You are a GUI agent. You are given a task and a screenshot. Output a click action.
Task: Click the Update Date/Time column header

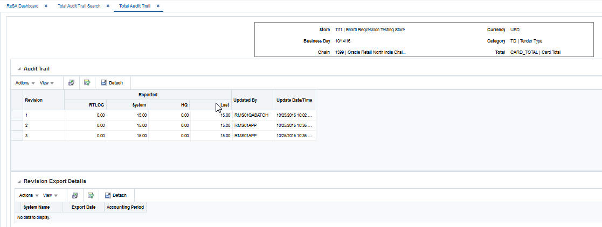294,100
